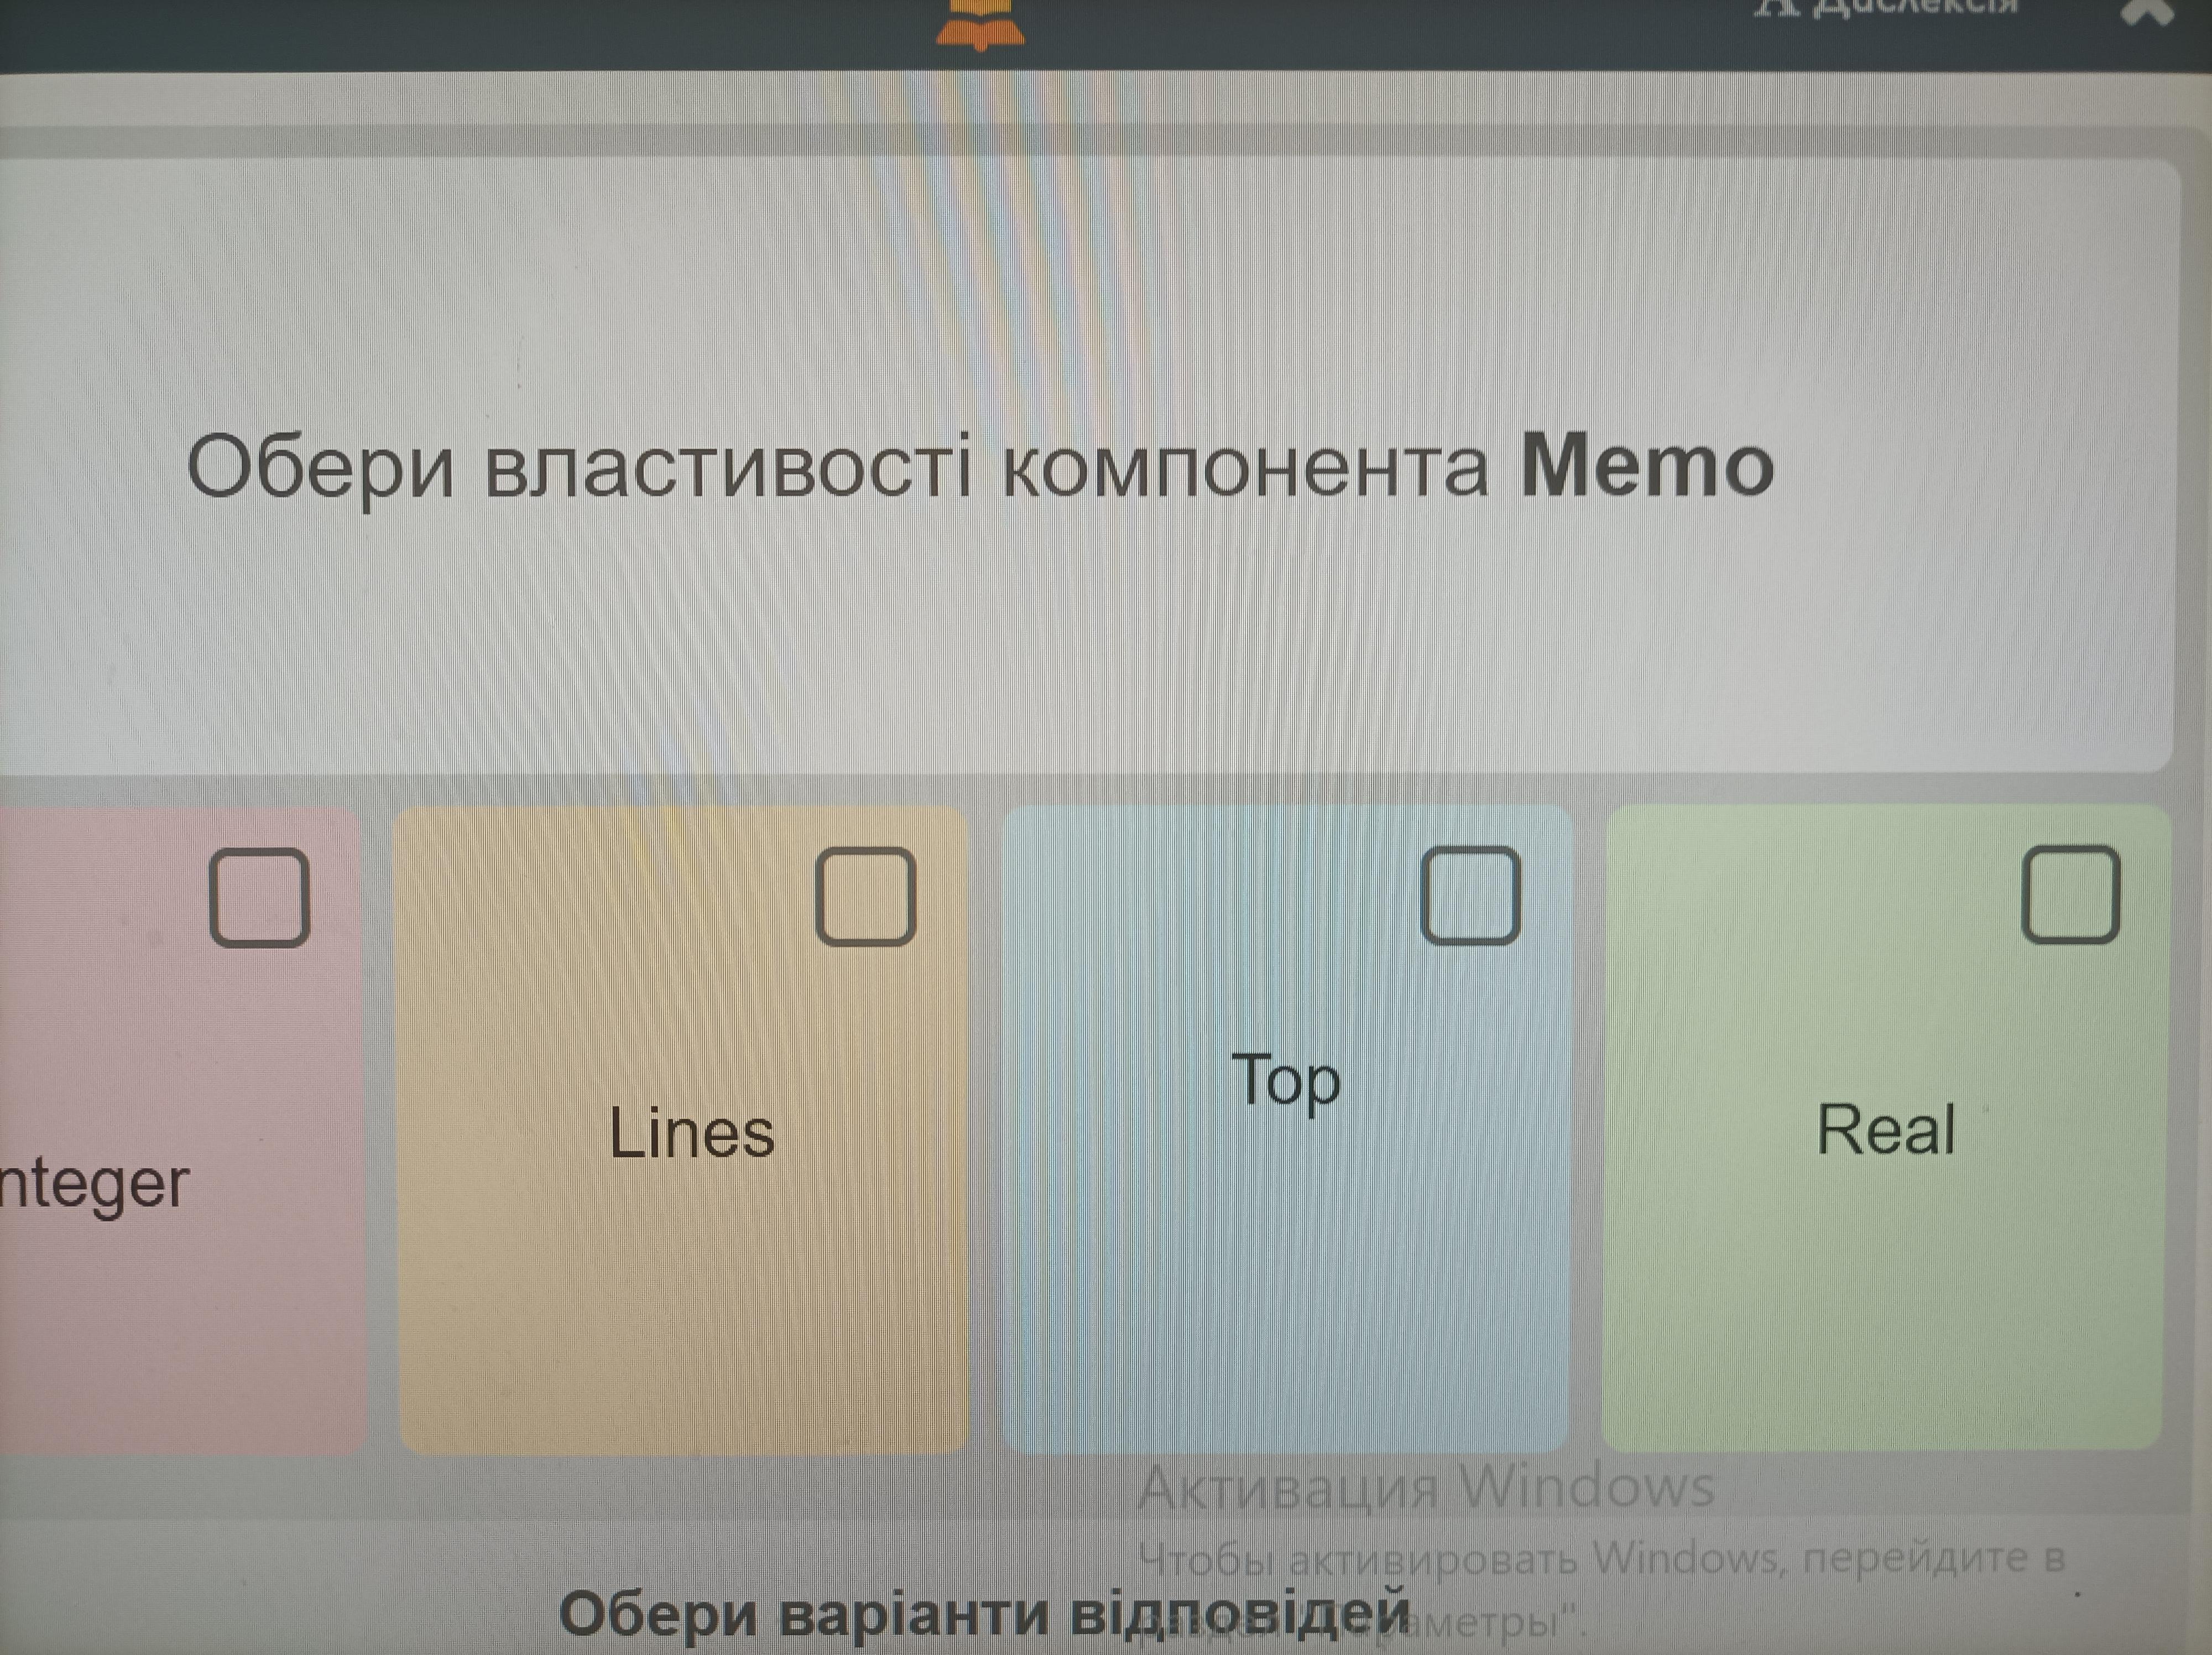Tick the checkbox on the Integer card
This screenshot has width=2212, height=1655.
coord(259,898)
